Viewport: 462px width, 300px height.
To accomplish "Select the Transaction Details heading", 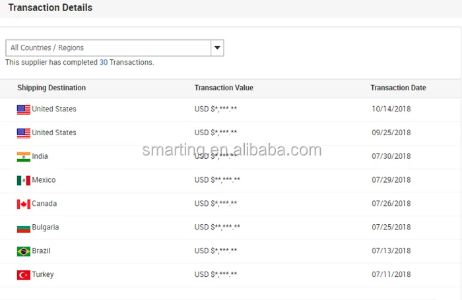I will (50, 8).
